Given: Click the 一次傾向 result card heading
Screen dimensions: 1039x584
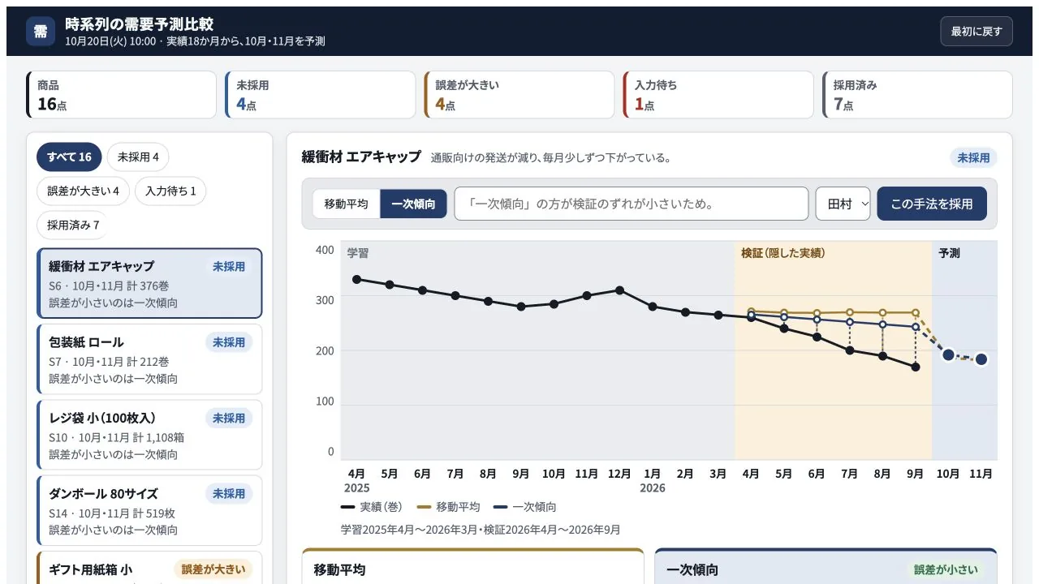Looking at the screenshot, I should pos(692,570).
